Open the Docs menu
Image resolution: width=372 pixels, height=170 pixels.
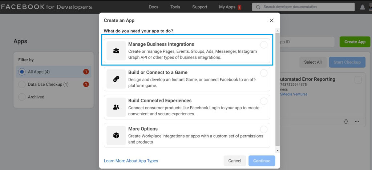[x=154, y=7]
